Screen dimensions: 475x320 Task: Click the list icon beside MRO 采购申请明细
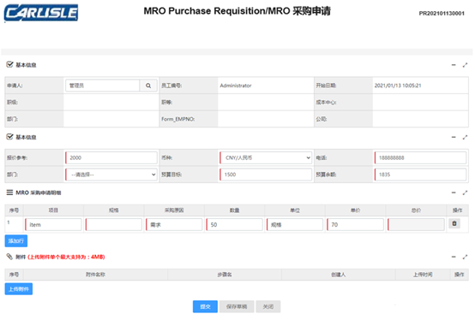tap(9, 193)
